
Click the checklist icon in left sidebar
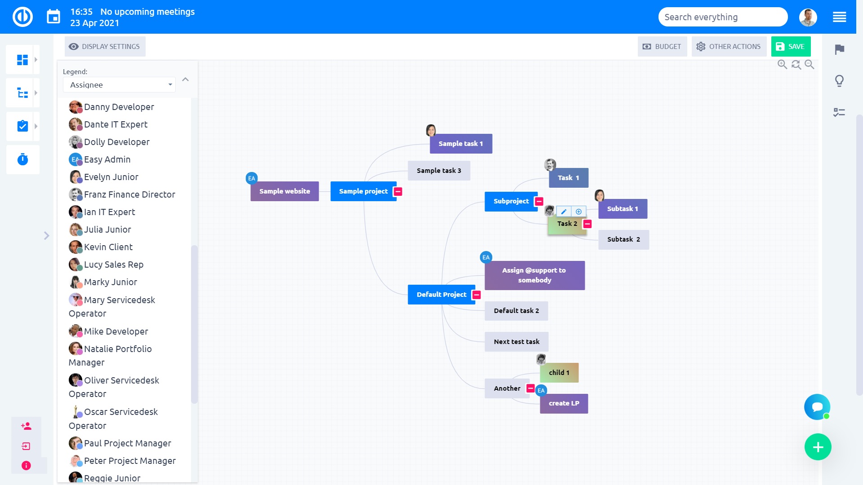[22, 126]
